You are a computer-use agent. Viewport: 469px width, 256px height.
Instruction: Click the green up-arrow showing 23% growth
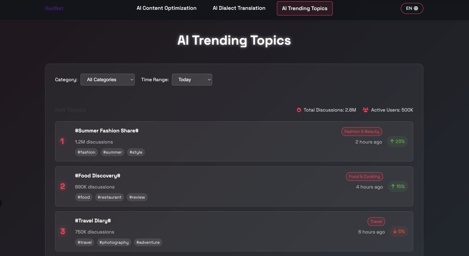click(397, 141)
